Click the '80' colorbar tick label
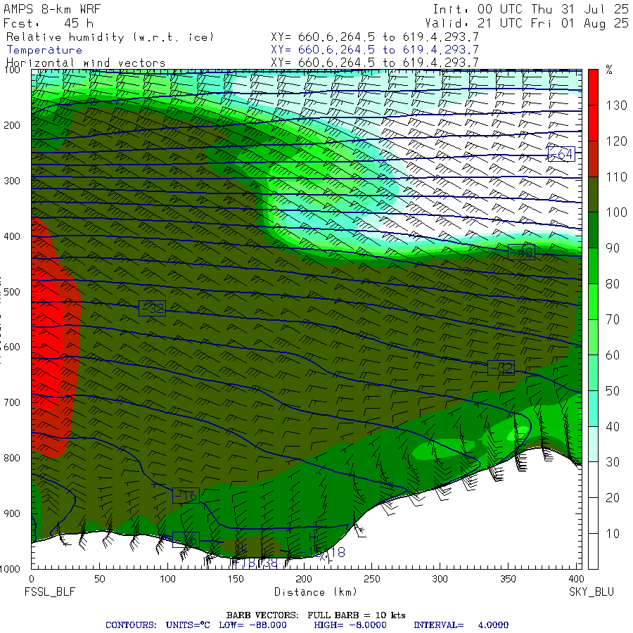Screen dimensions: 633x633 [613, 284]
